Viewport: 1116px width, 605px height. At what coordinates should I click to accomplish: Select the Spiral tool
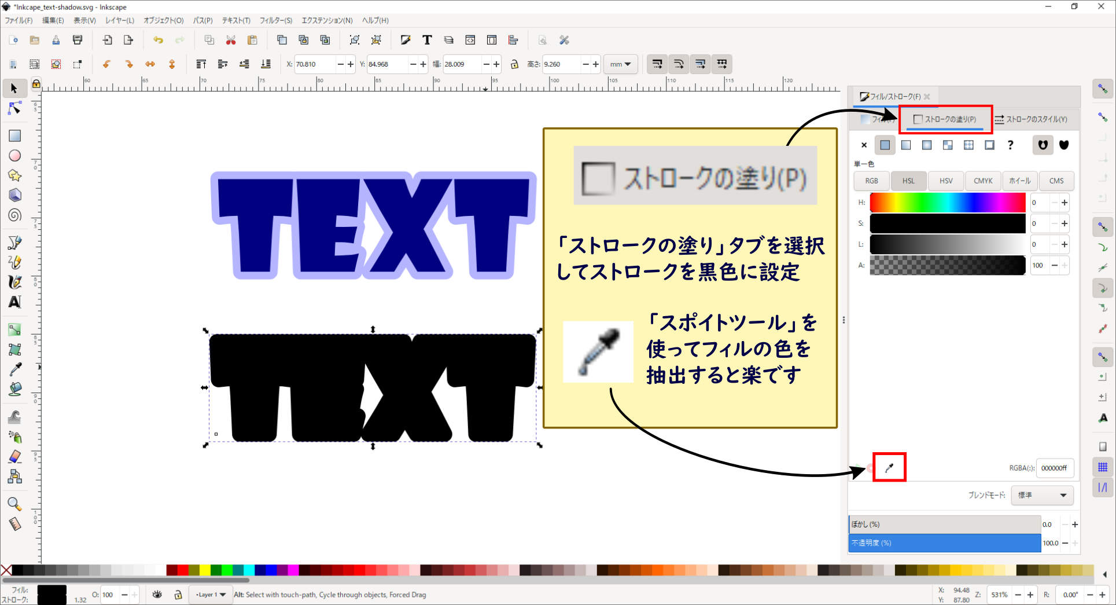tap(15, 215)
